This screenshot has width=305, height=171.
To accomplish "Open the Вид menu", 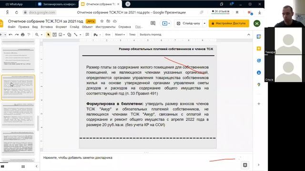I will coord(35,27).
